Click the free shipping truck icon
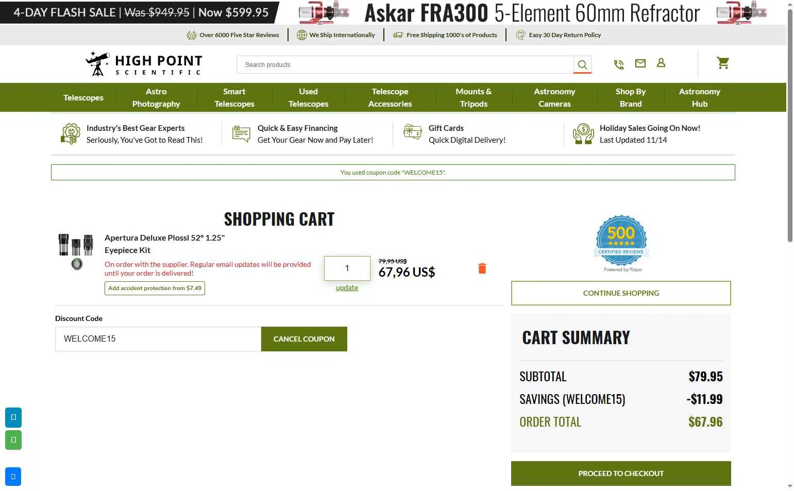794x491 pixels. coord(398,35)
